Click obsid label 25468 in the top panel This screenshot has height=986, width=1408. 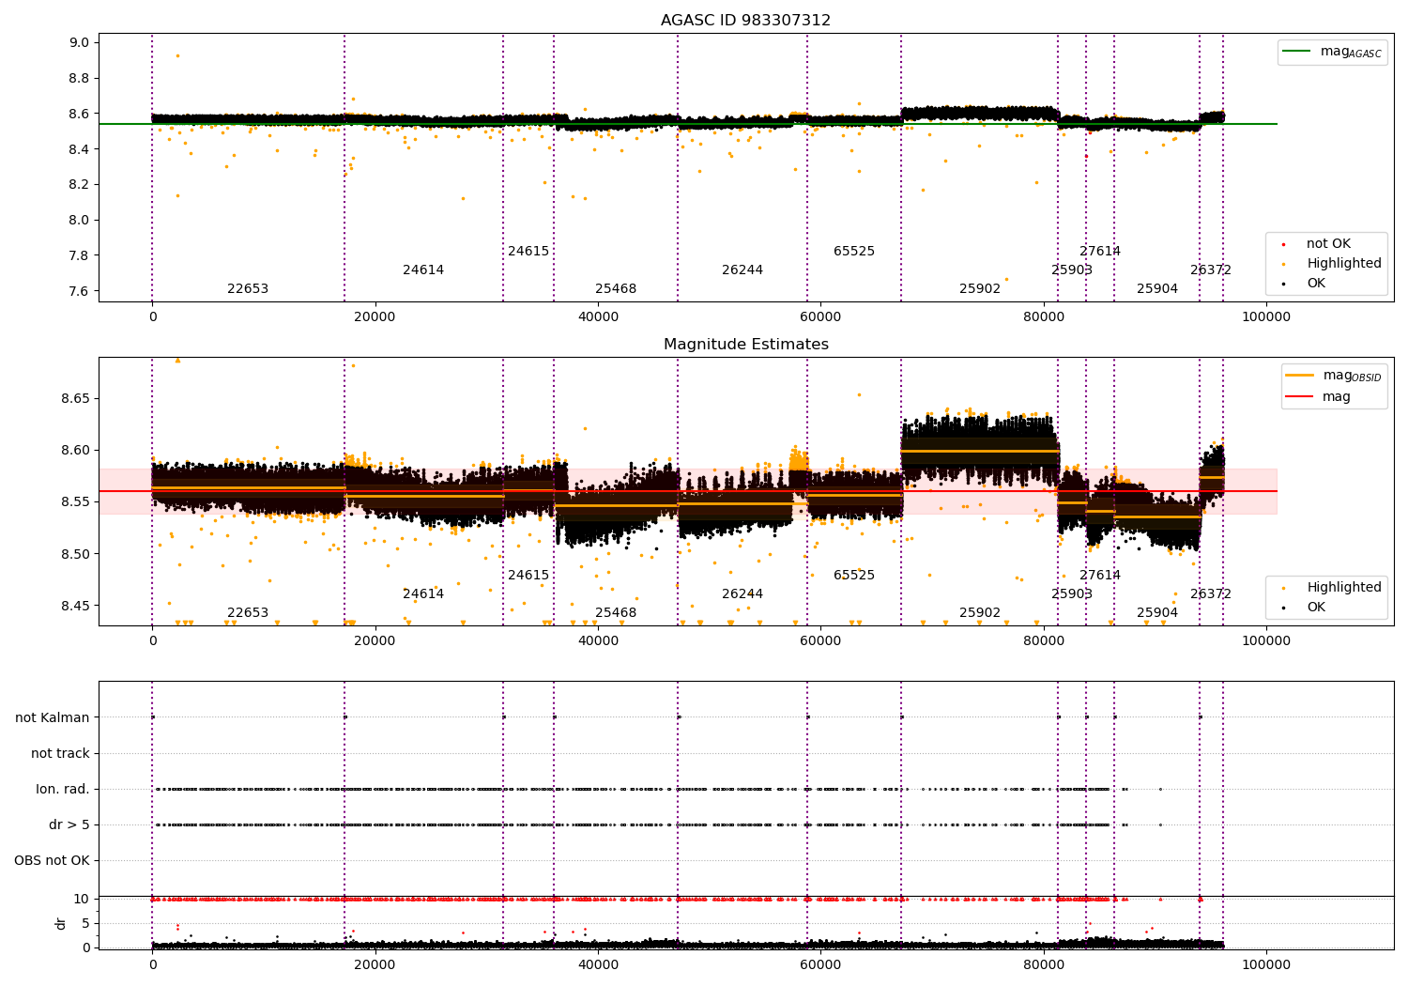point(616,289)
